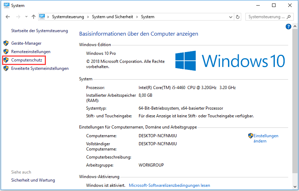
Task: Click the computer icon in address bar
Action: tap(42, 17)
